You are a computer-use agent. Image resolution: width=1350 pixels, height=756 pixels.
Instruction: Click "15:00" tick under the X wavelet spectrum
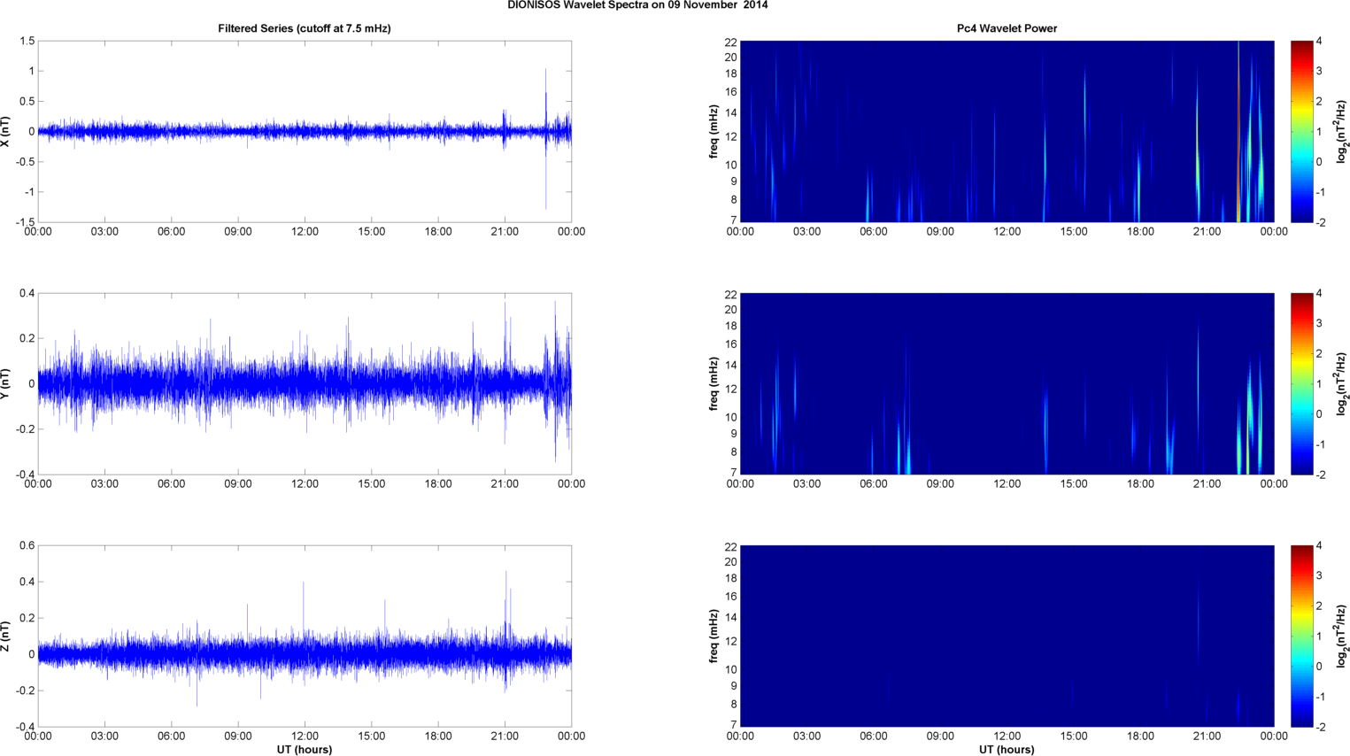coord(1074,232)
